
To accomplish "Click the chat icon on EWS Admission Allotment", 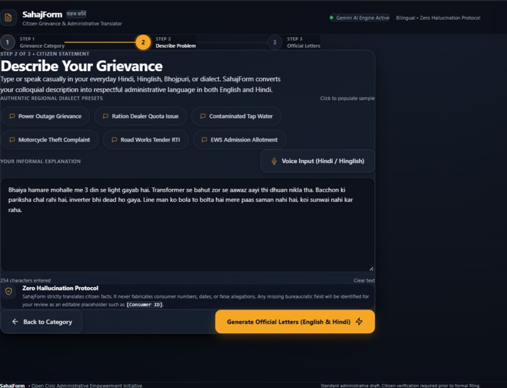I will coord(204,140).
